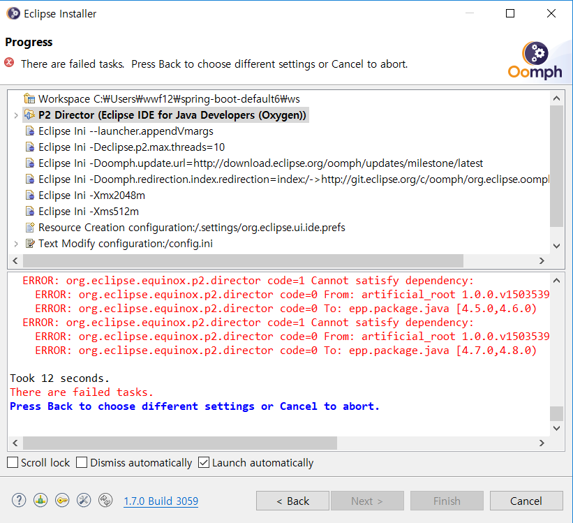
Task: Click the bundle pool refresh icon
Action: pyautogui.click(x=105, y=500)
